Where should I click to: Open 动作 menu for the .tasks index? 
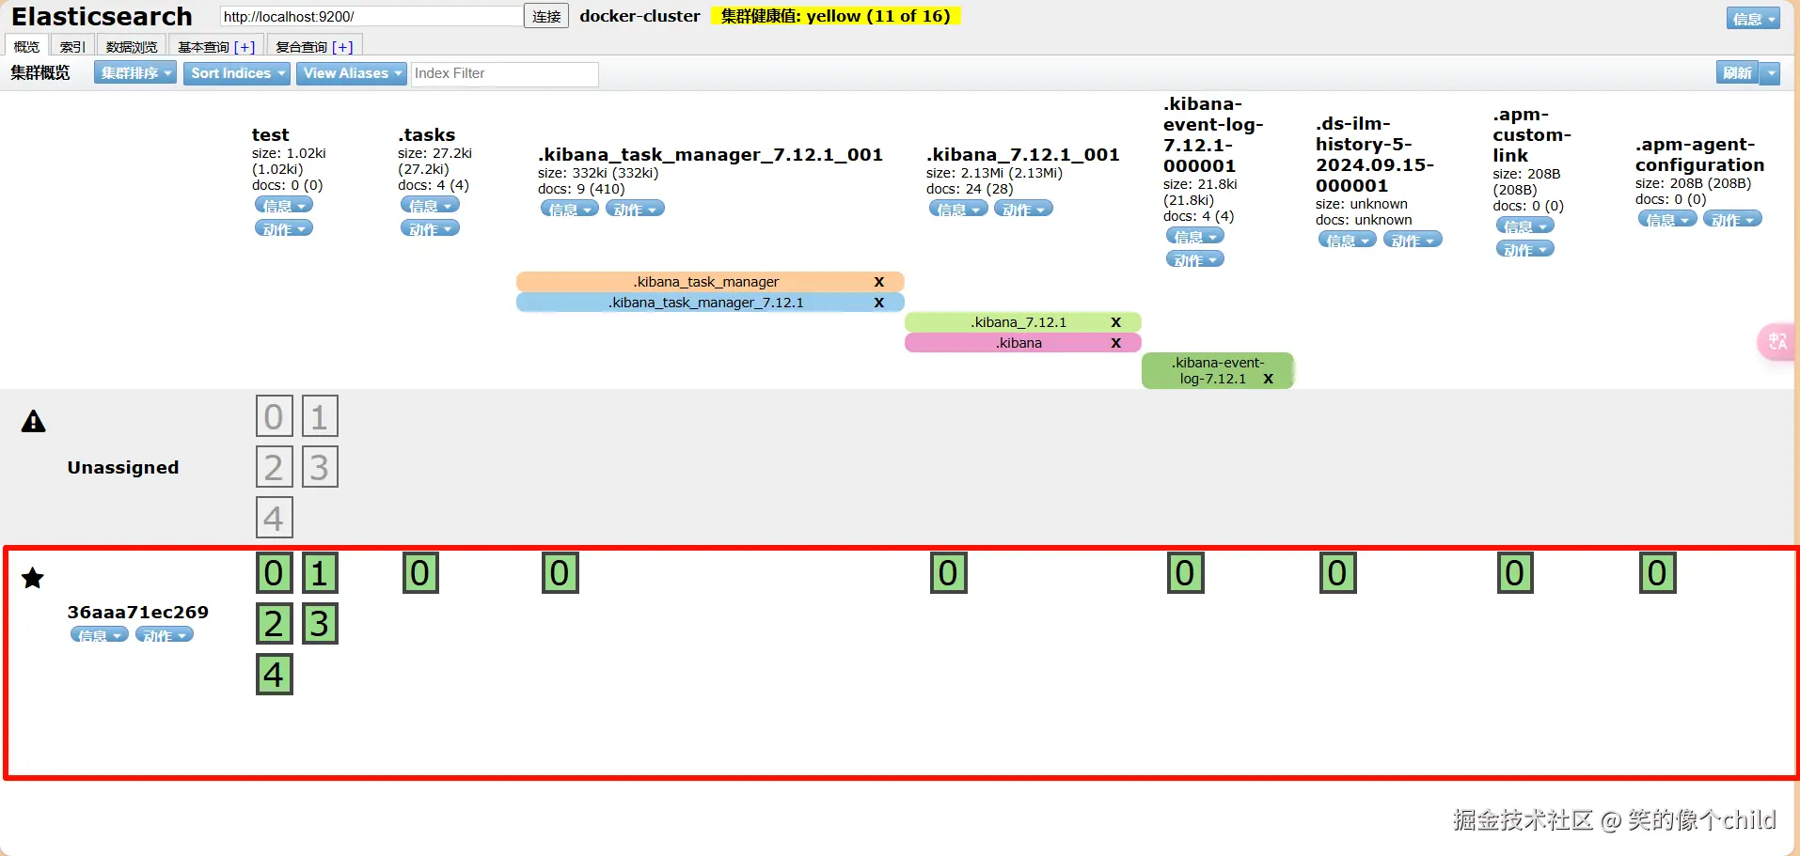pos(430,228)
